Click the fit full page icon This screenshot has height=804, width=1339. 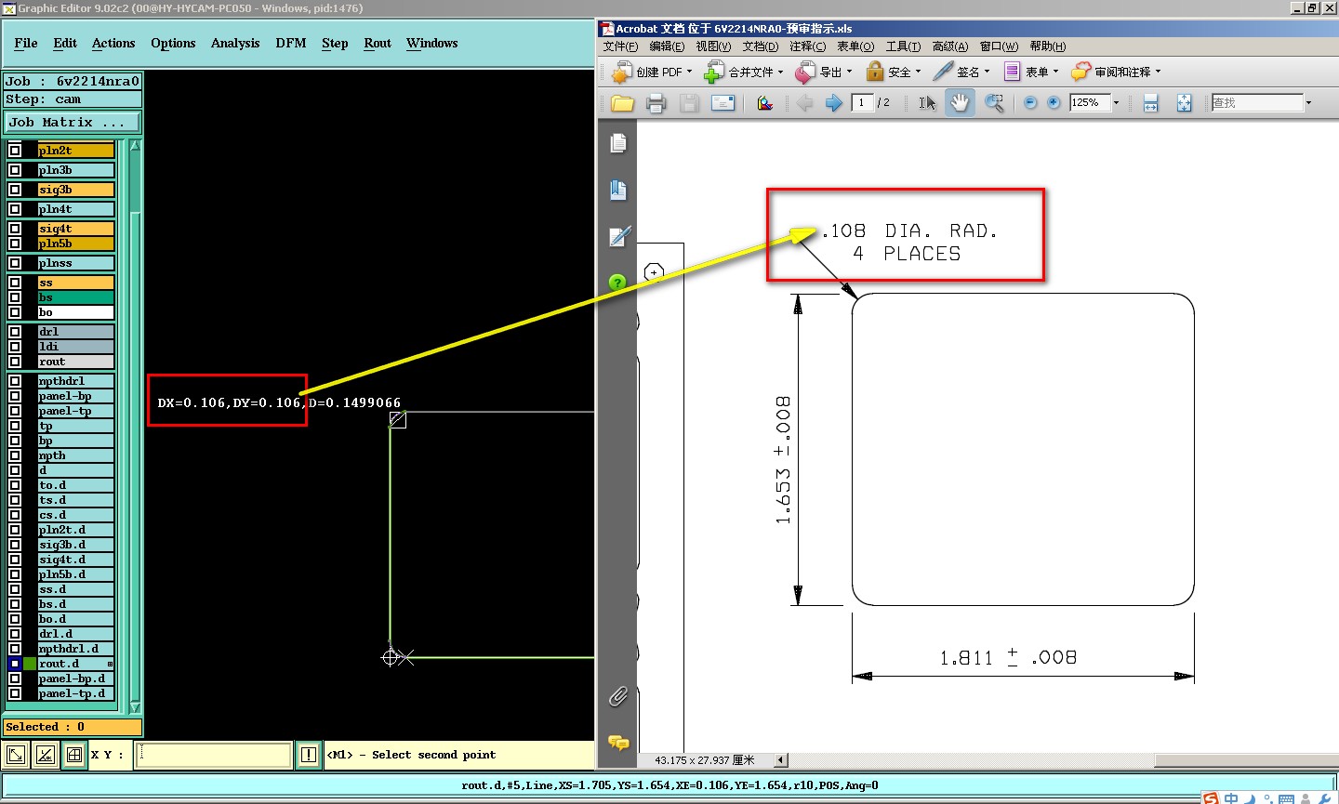point(1184,103)
